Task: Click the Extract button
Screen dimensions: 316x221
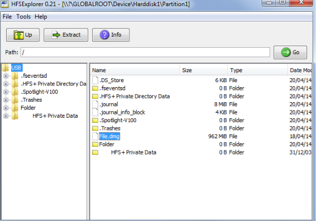Action: pos(66,35)
